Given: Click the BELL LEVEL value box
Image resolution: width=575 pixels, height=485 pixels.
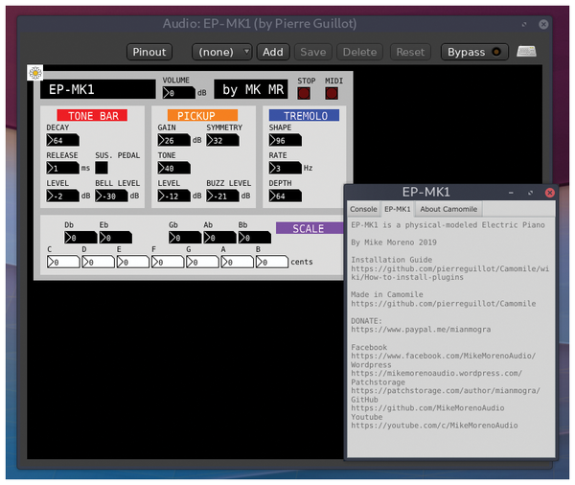Looking at the screenshot, I should tap(111, 196).
